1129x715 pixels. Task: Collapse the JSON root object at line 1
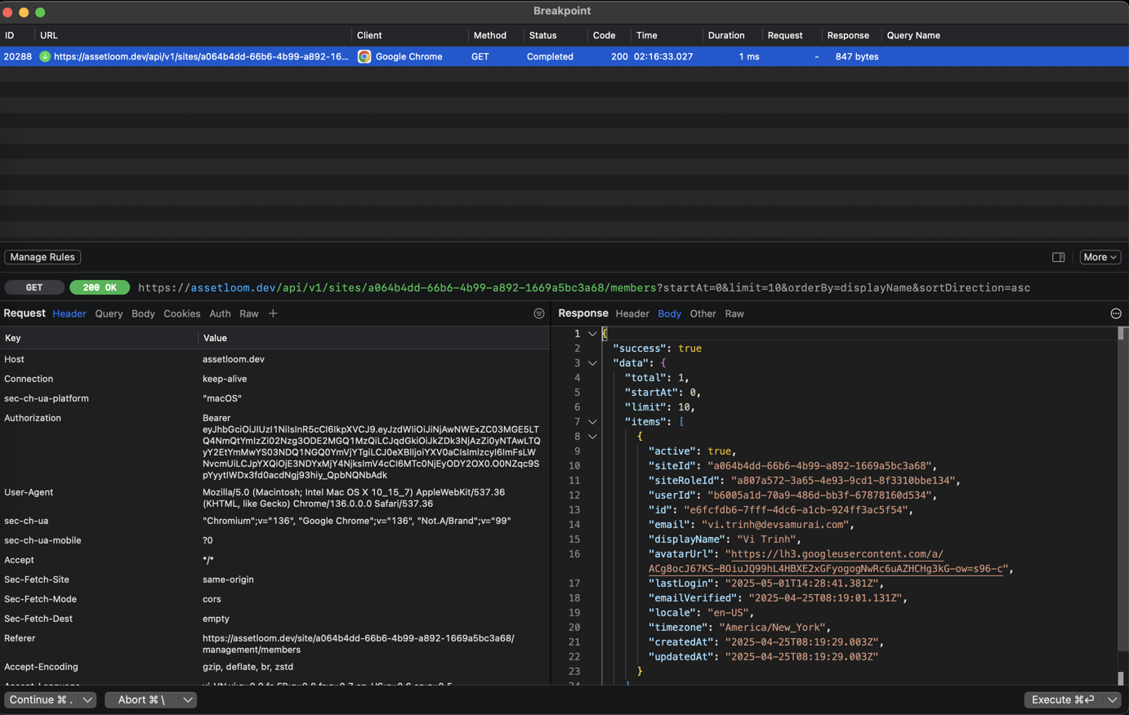(x=592, y=334)
